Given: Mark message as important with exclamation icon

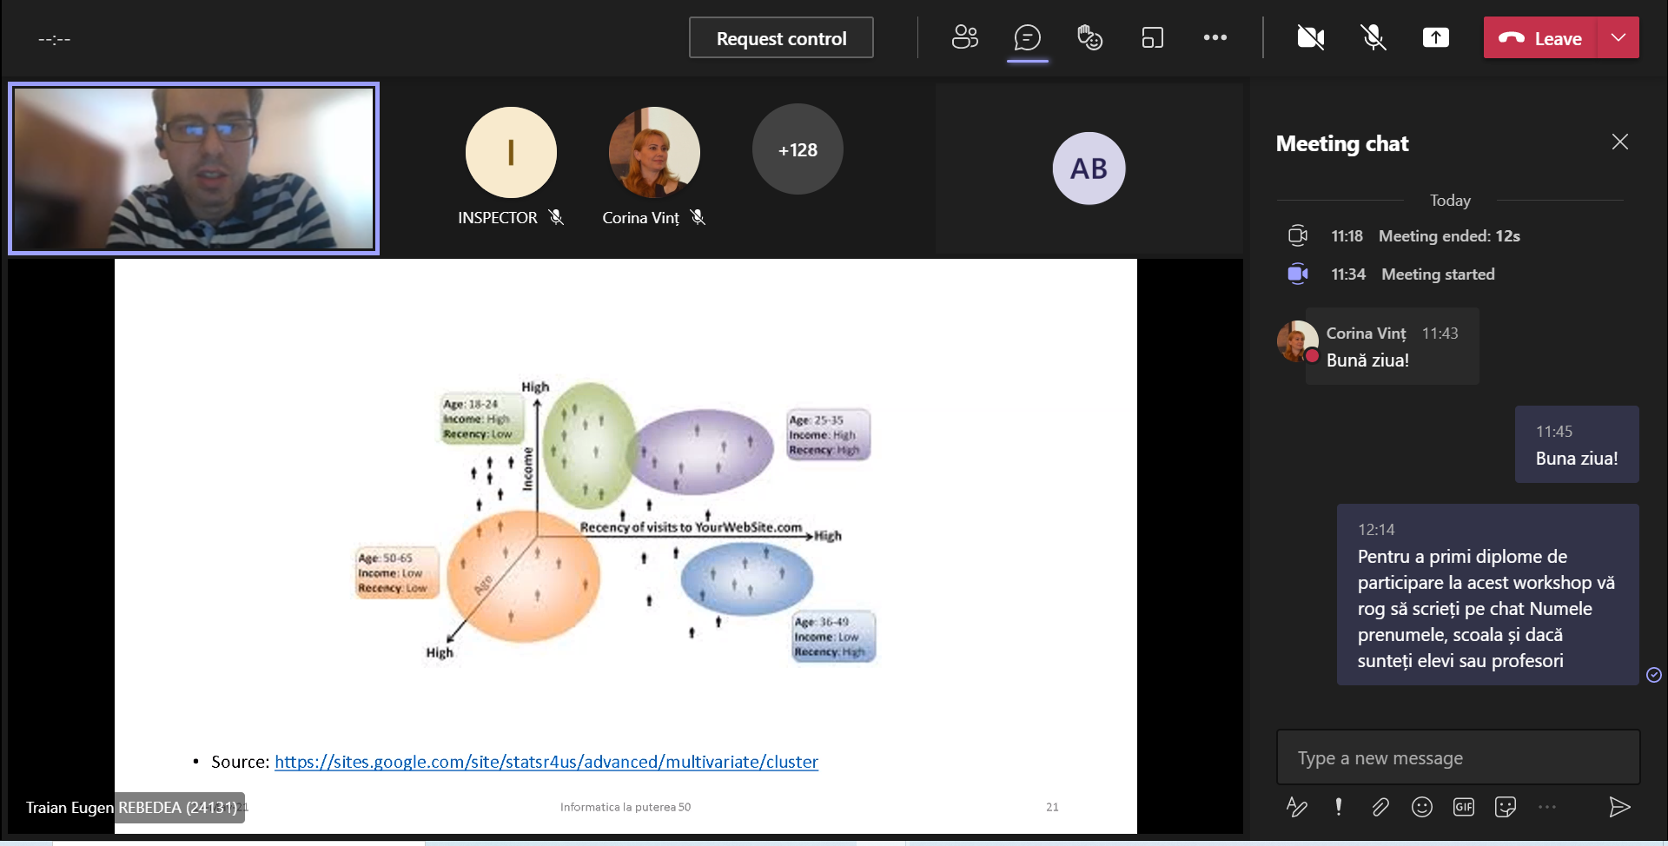Looking at the screenshot, I should point(1338,807).
